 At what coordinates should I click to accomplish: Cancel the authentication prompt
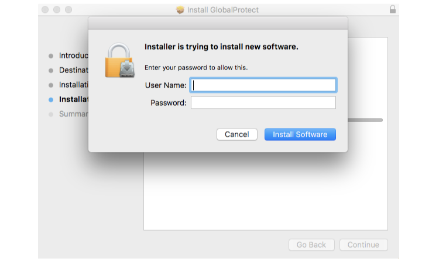coord(236,134)
